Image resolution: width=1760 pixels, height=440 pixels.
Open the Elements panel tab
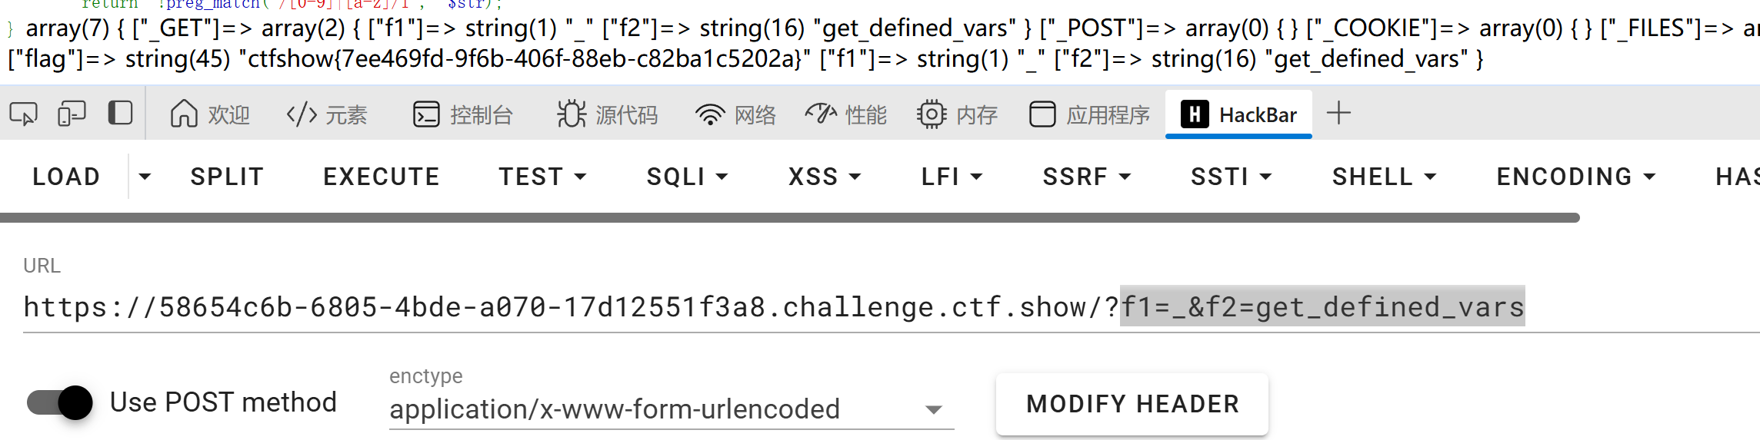click(327, 114)
